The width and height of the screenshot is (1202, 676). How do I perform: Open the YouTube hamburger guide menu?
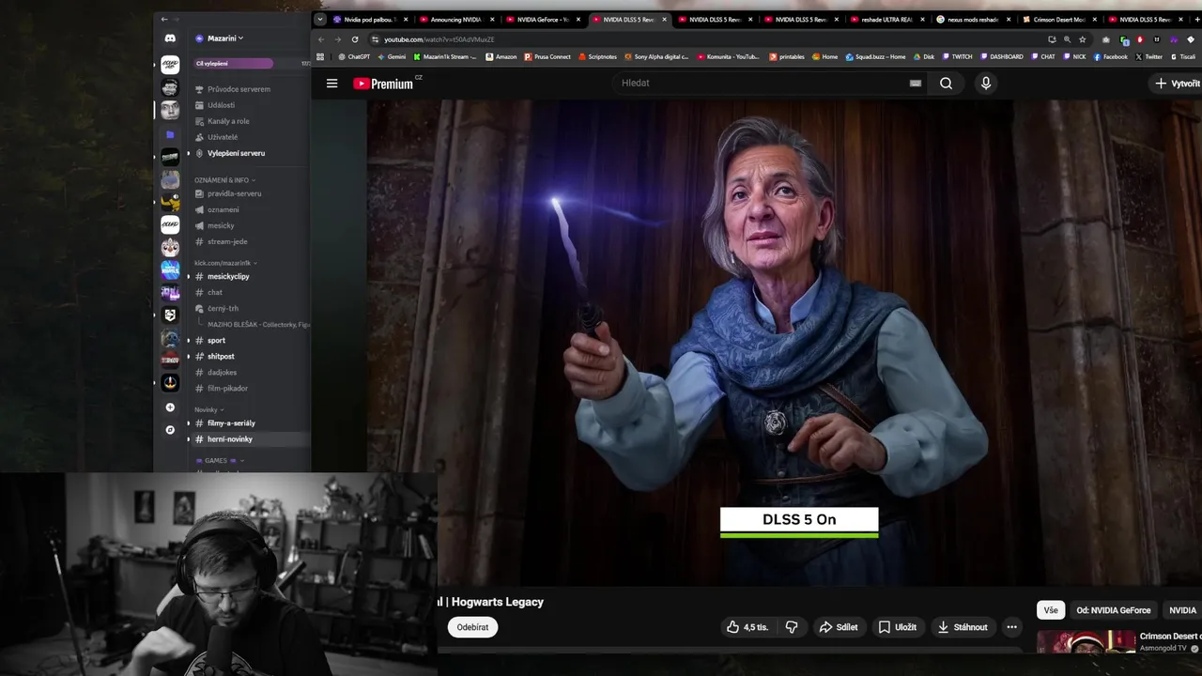point(331,84)
